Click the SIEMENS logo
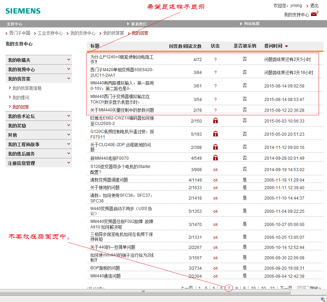Screen dimensions: 327x302 [x=23, y=11]
